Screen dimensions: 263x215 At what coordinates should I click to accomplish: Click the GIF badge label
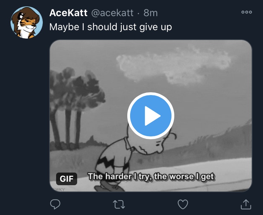(x=67, y=179)
